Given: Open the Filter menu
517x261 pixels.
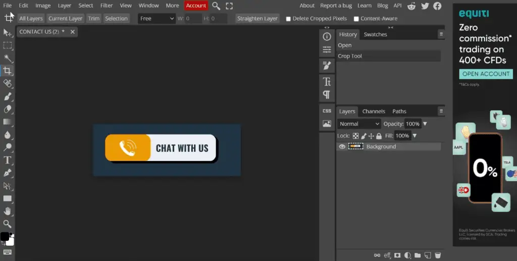Looking at the screenshot, I should point(107,6).
